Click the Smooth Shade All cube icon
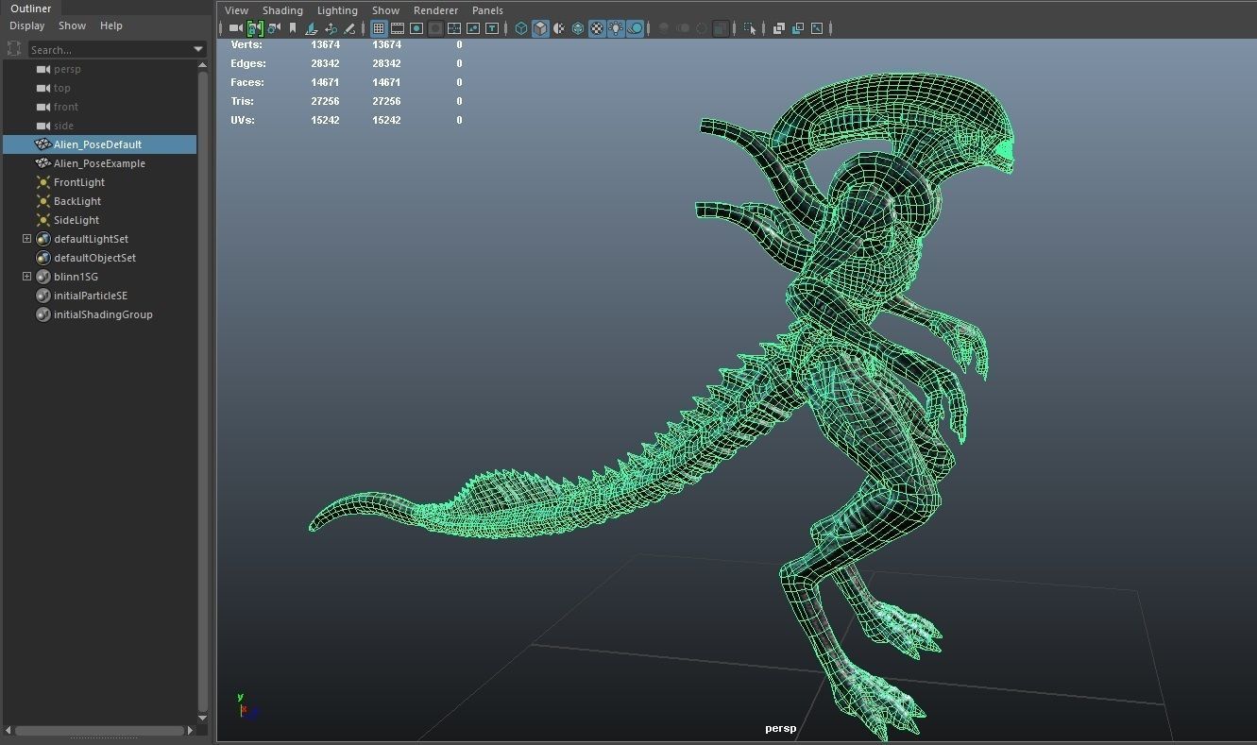Image resolution: width=1257 pixels, height=745 pixels. click(540, 28)
